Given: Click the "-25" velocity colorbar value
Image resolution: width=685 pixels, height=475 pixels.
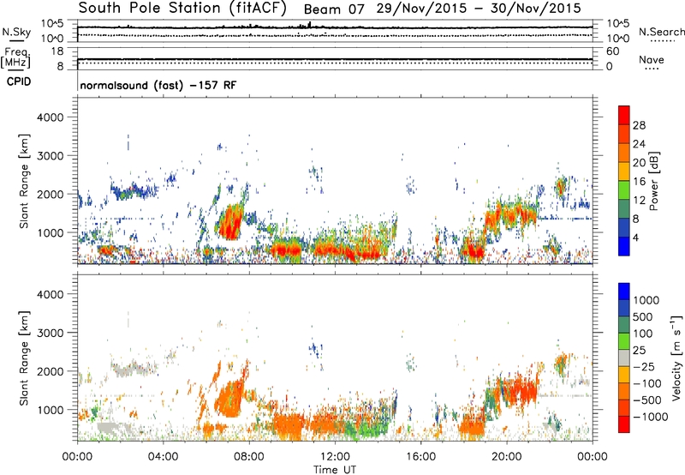Looking at the screenshot, I should (x=644, y=367).
